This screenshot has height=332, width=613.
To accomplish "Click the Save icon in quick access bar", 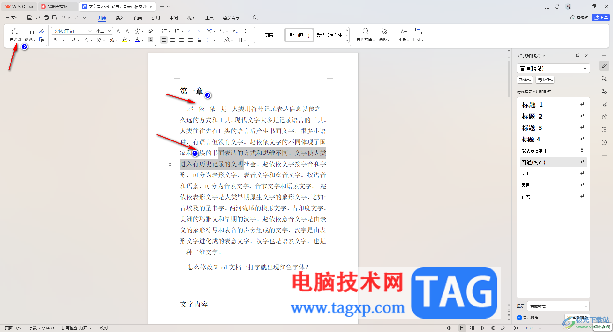I will point(30,18).
